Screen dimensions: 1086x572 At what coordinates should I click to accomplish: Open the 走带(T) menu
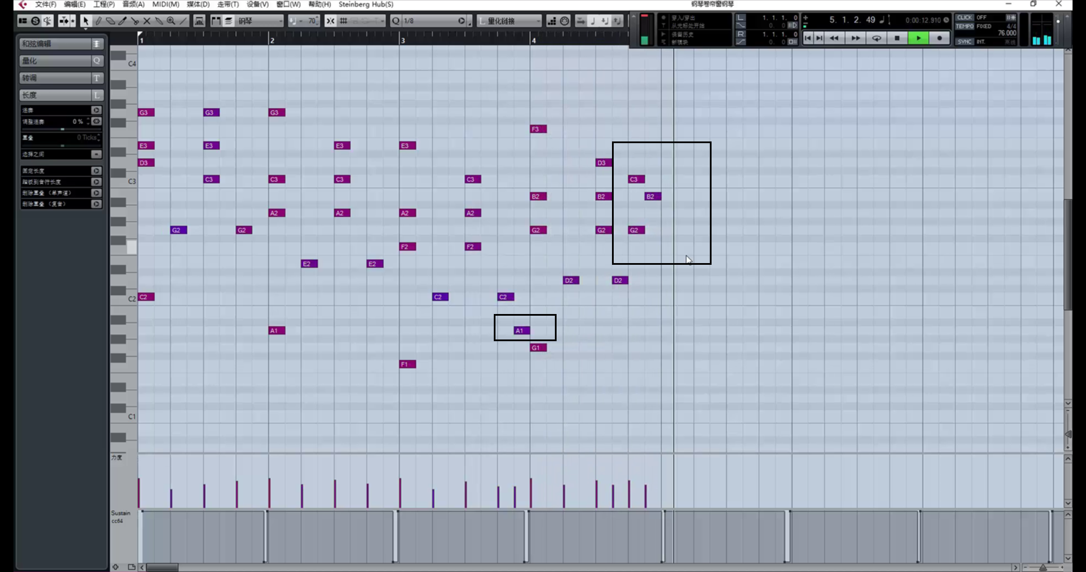click(x=228, y=5)
